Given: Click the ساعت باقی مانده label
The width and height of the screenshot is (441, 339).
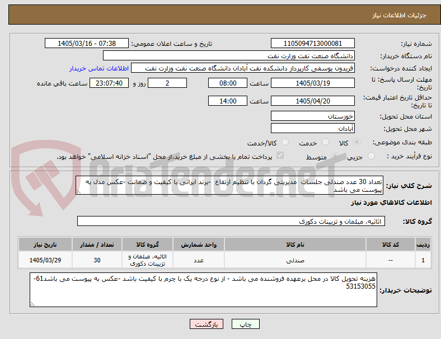Looking at the screenshot, I should click(62, 83).
